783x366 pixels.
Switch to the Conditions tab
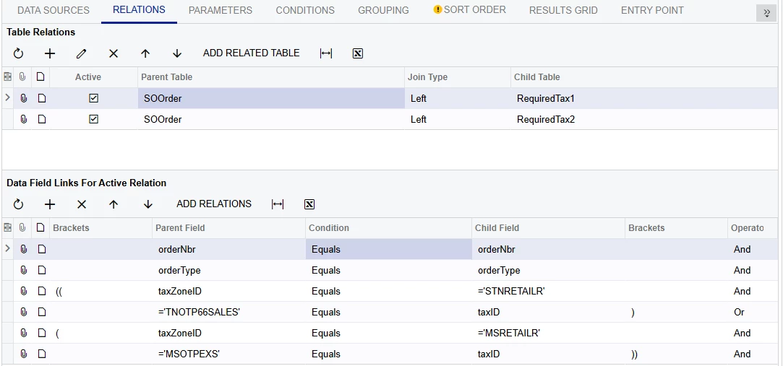click(305, 10)
